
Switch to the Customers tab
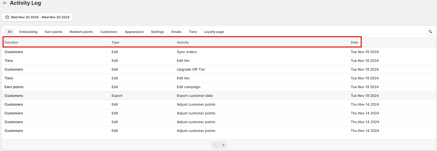click(109, 32)
